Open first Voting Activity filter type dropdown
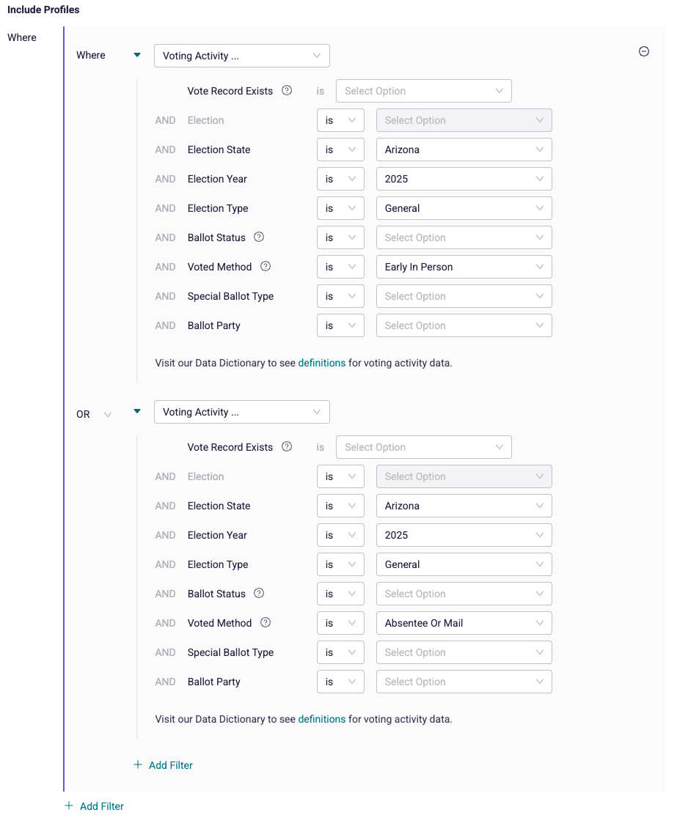 coord(242,56)
